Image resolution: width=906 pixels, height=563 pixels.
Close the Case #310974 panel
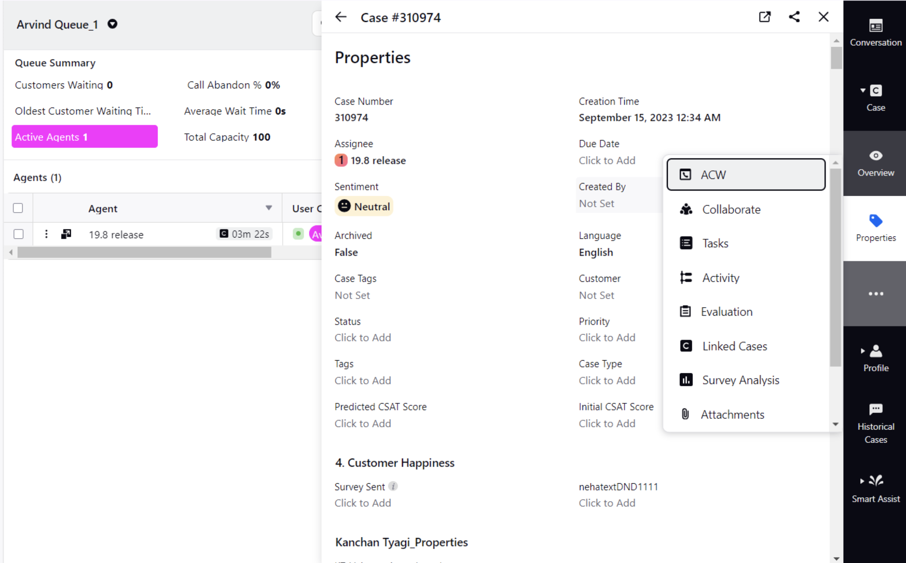click(x=823, y=17)
